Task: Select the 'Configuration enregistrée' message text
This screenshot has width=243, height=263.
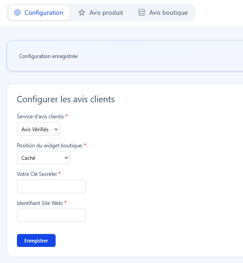Action: coord(49,56)
